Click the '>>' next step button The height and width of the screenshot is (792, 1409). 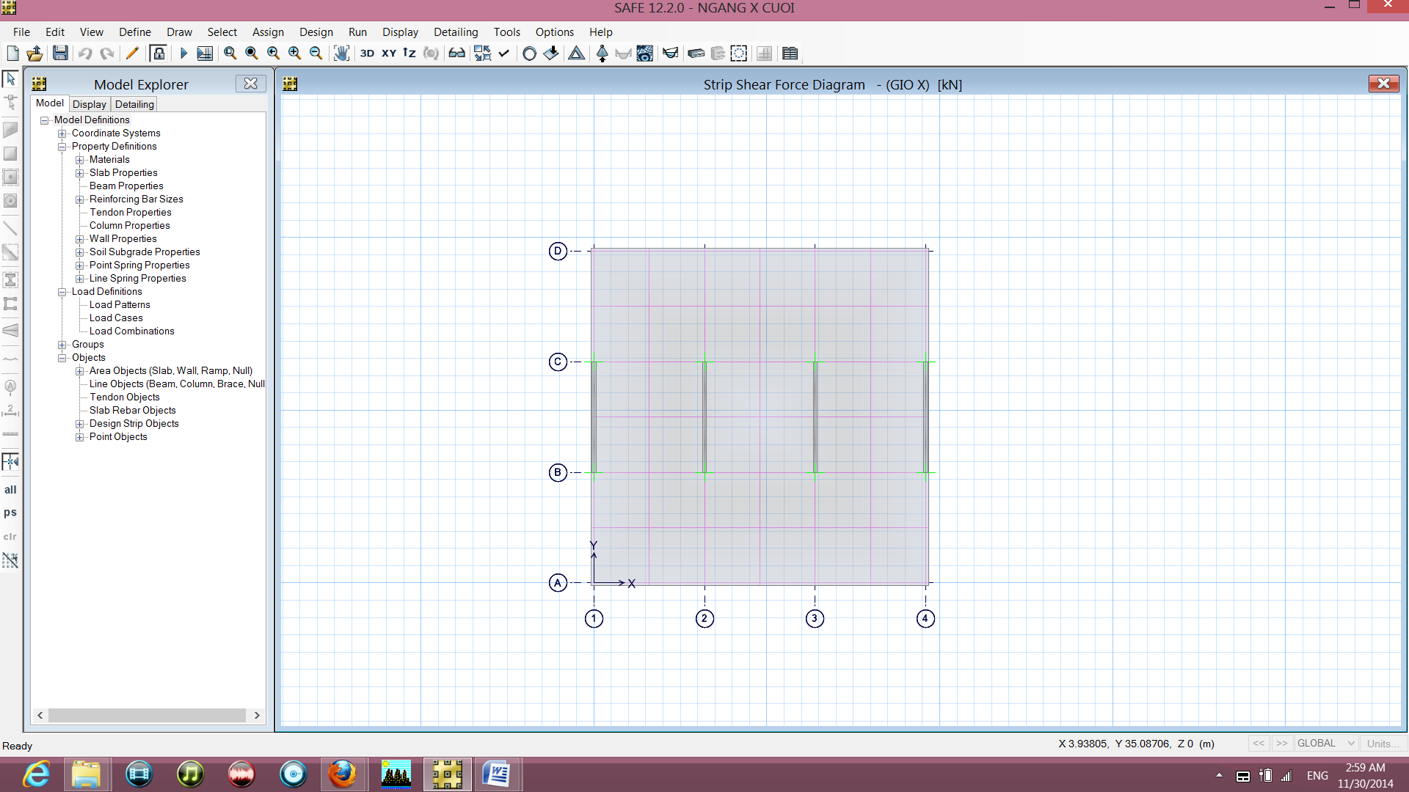1281,743
